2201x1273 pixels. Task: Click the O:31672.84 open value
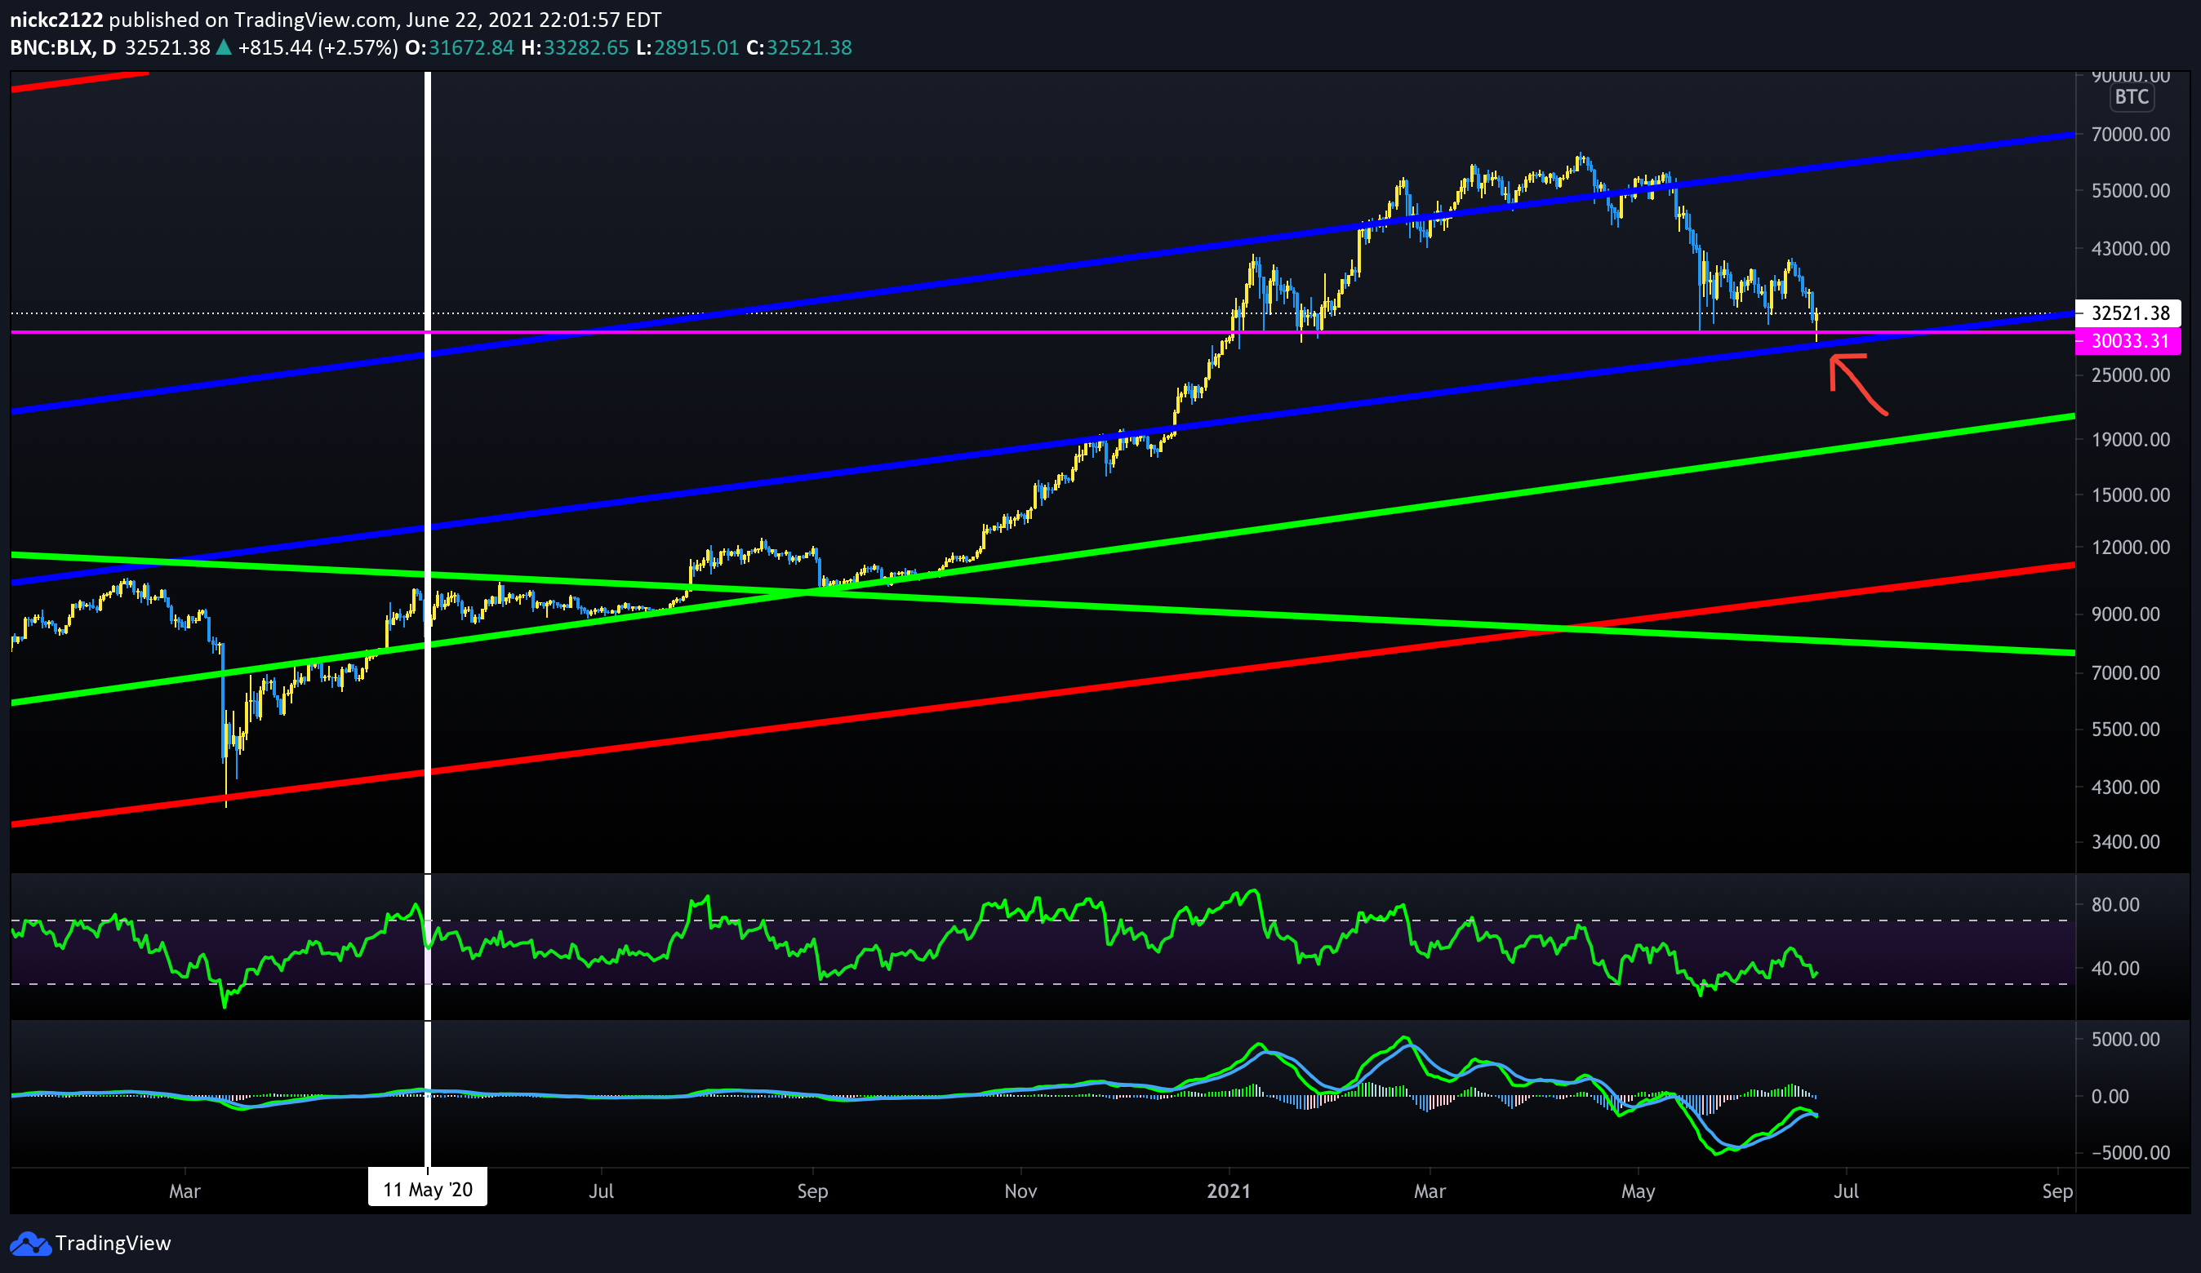[460, 47]
